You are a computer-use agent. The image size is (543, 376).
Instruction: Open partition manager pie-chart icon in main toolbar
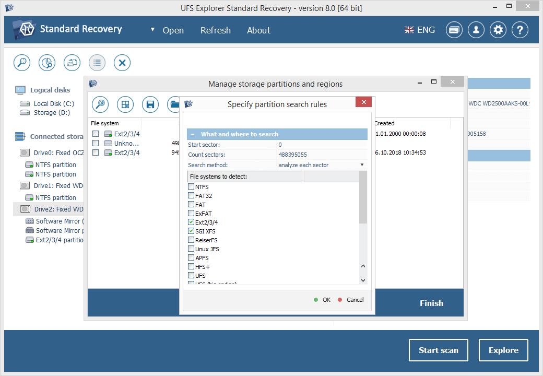pyautogui.click(x=47, y=63)
